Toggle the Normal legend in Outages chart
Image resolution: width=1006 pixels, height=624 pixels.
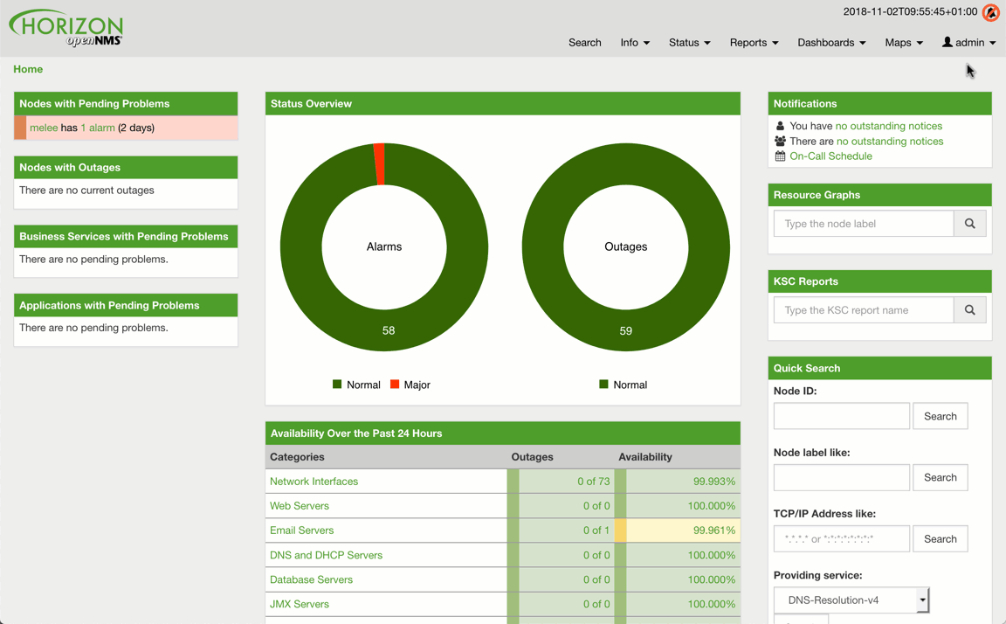pos(623,385)
